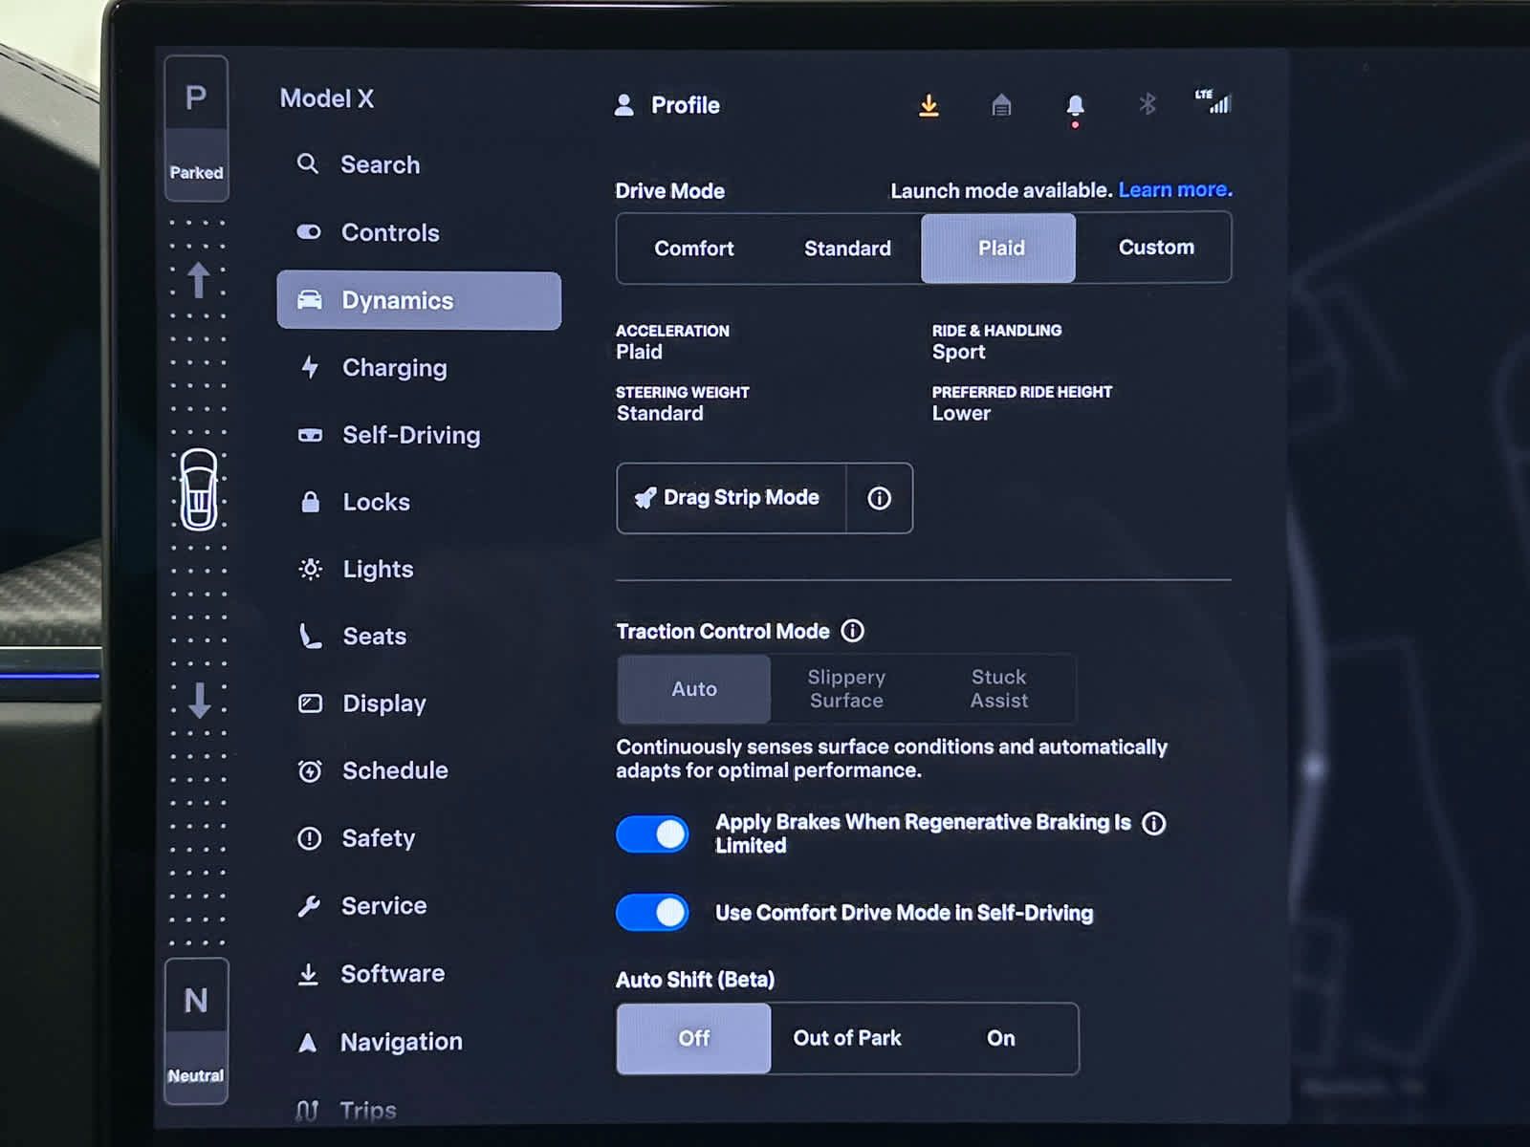The width and height of the screenshot is (1530, 1147).
Task: Open the Profile person icon
Action: coord(624,105)
